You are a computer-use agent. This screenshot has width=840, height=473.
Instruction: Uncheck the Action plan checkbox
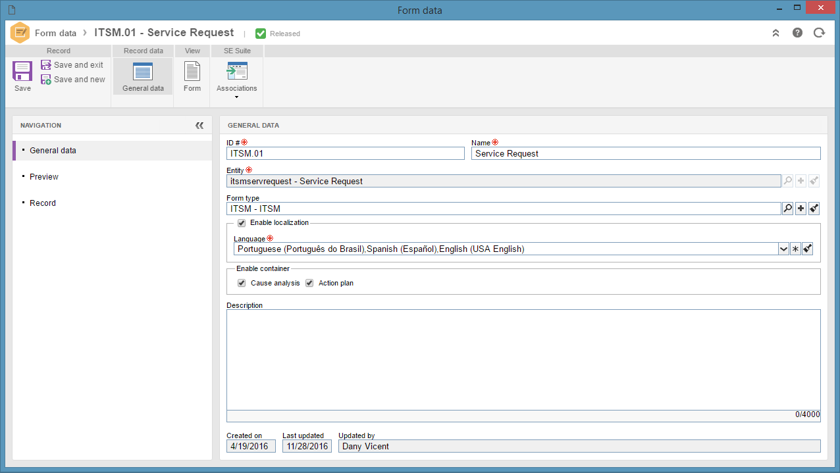coord(309,283)
